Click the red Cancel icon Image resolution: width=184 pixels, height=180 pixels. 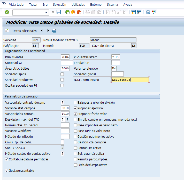click(79, 12)
